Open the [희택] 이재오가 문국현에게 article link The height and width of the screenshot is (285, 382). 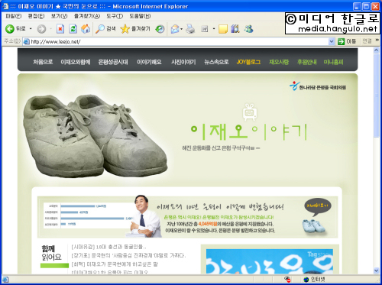(x=115, y=264)
